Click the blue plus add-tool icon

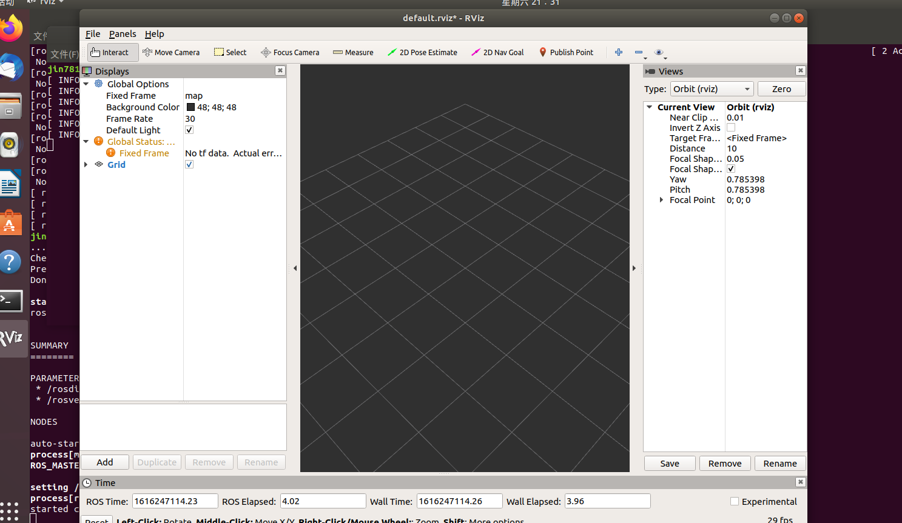coord(619,52)
